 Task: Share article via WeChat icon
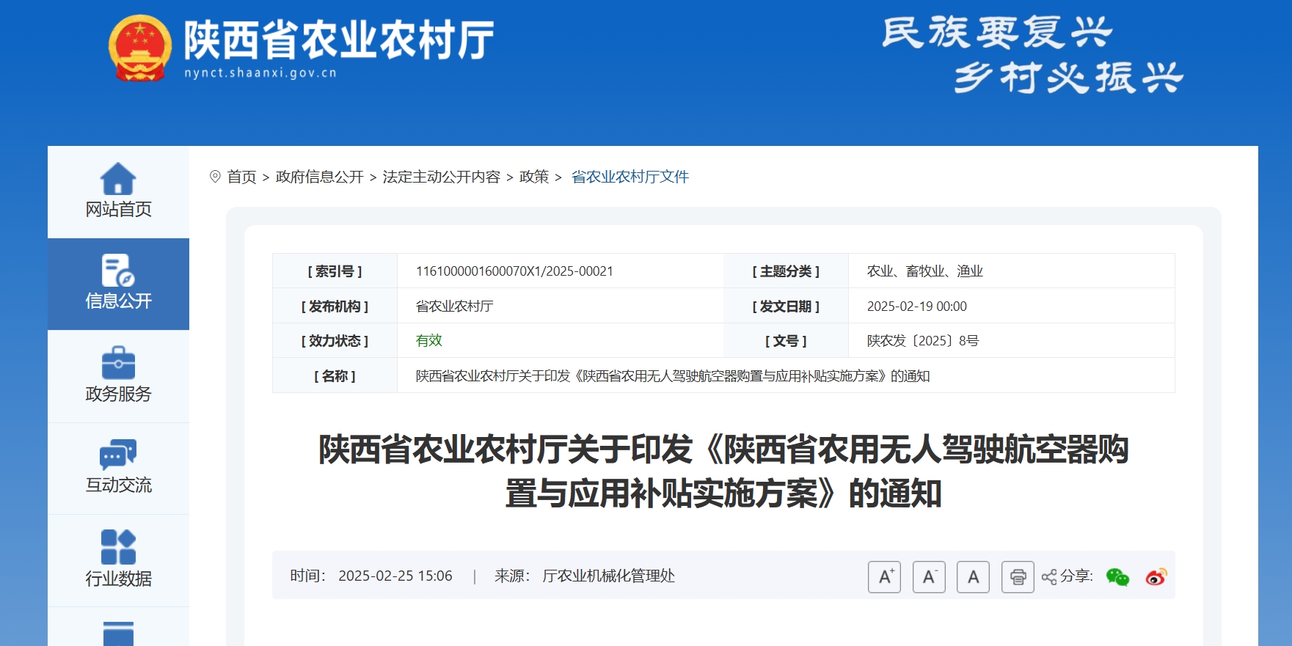(1117, 577)
